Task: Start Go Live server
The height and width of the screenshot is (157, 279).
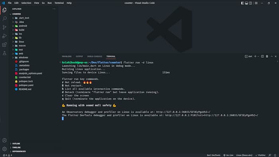Action: coord(228,155)
